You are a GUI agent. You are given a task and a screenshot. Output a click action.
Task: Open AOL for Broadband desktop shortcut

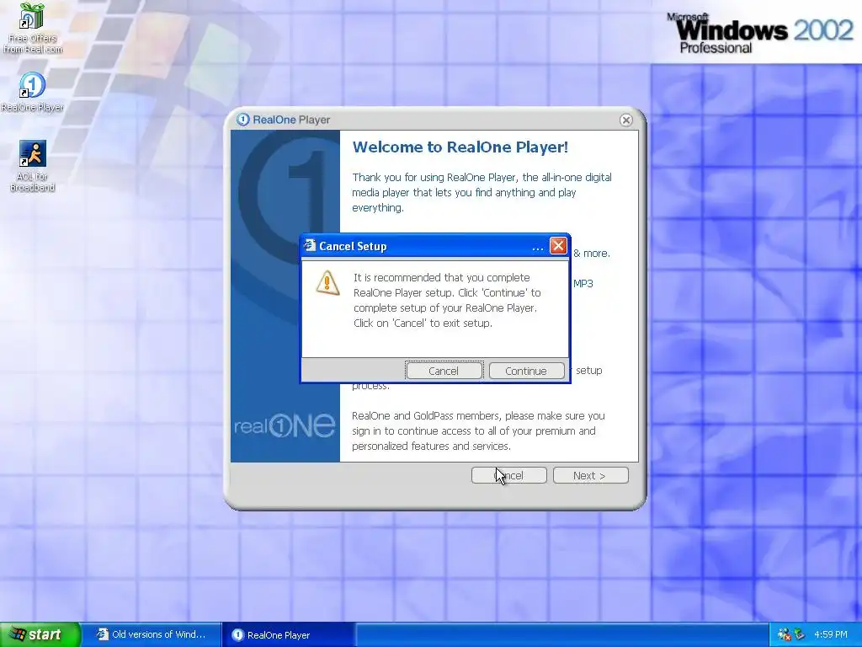tap(32, 166)
